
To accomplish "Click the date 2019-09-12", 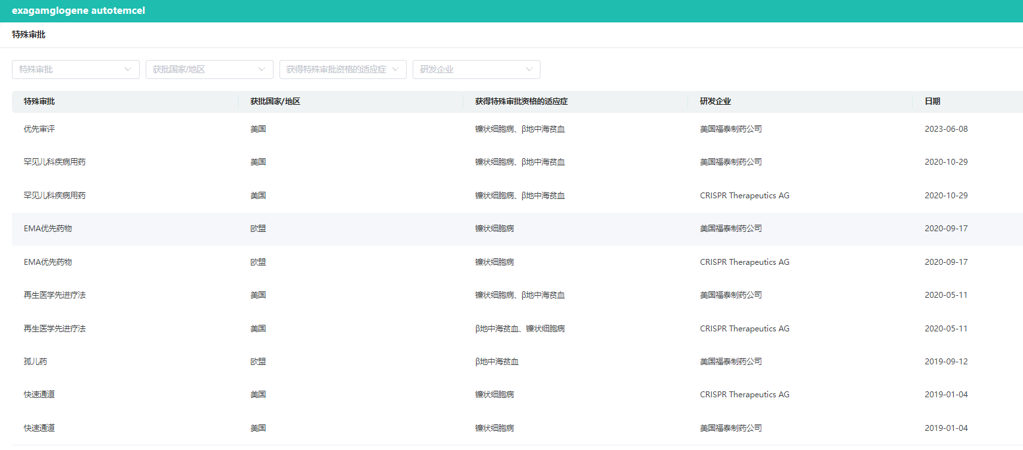I will pos(946,362).
